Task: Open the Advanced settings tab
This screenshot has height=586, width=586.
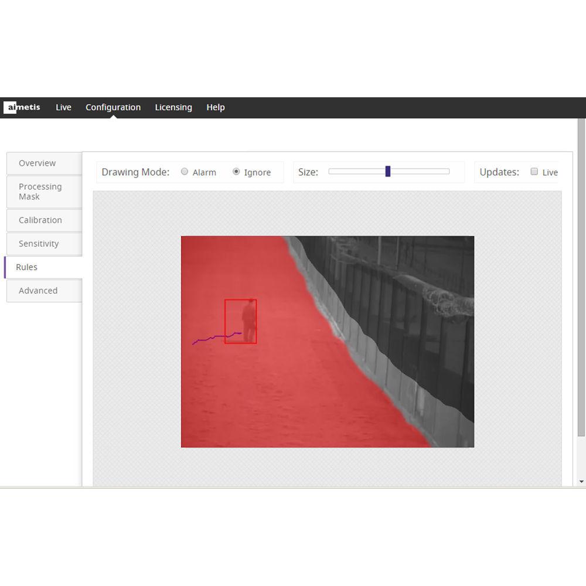Action: [x=38, y=291]
